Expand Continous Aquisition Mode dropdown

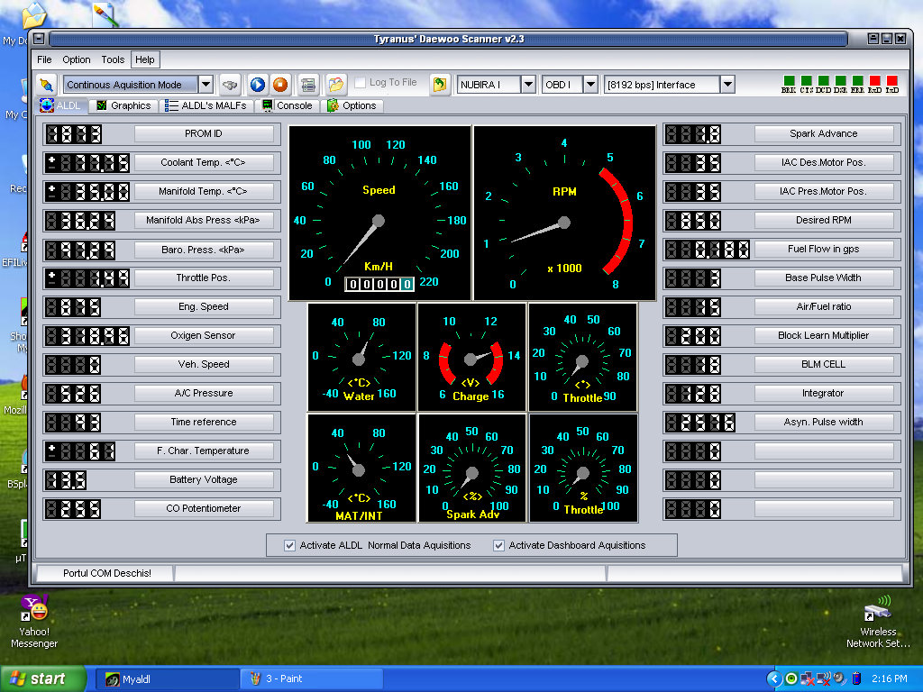click(x=206, y=85)
